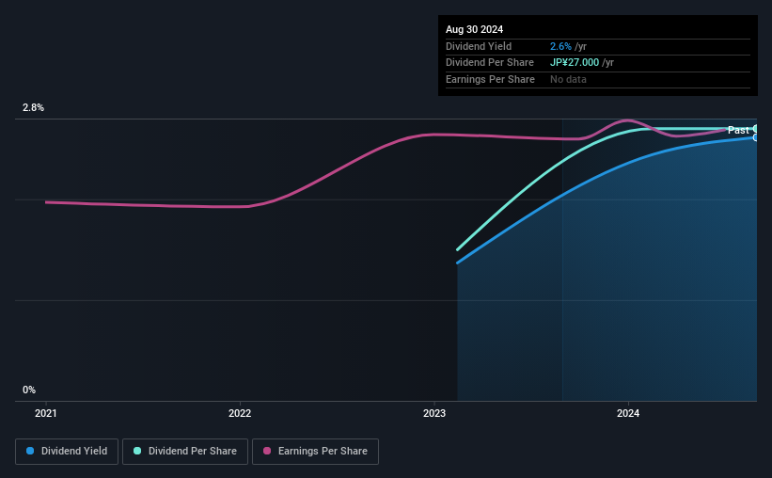Click the pink earnings line peak near 2024
Viewport: 772px width, 478px height.
coord(626,119)
